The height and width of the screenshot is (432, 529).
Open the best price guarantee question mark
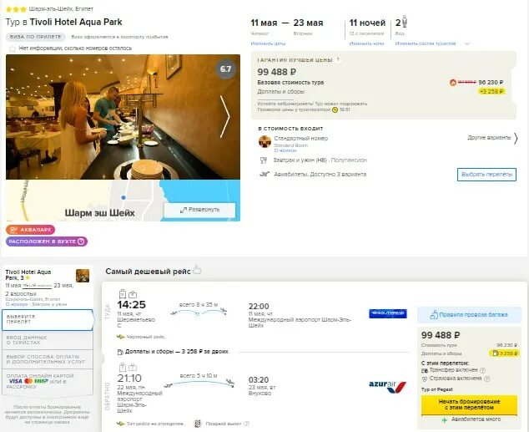338,59
